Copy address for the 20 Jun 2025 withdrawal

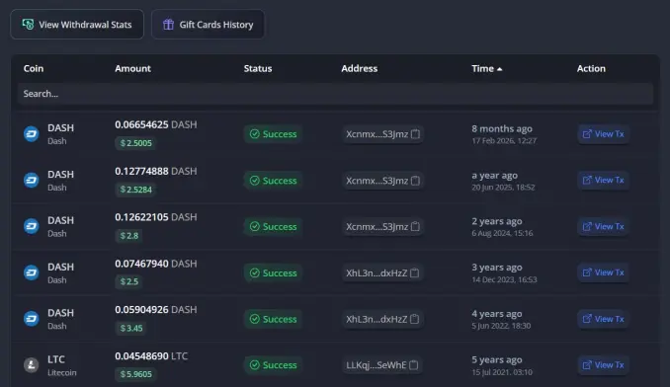coord(415,181)
